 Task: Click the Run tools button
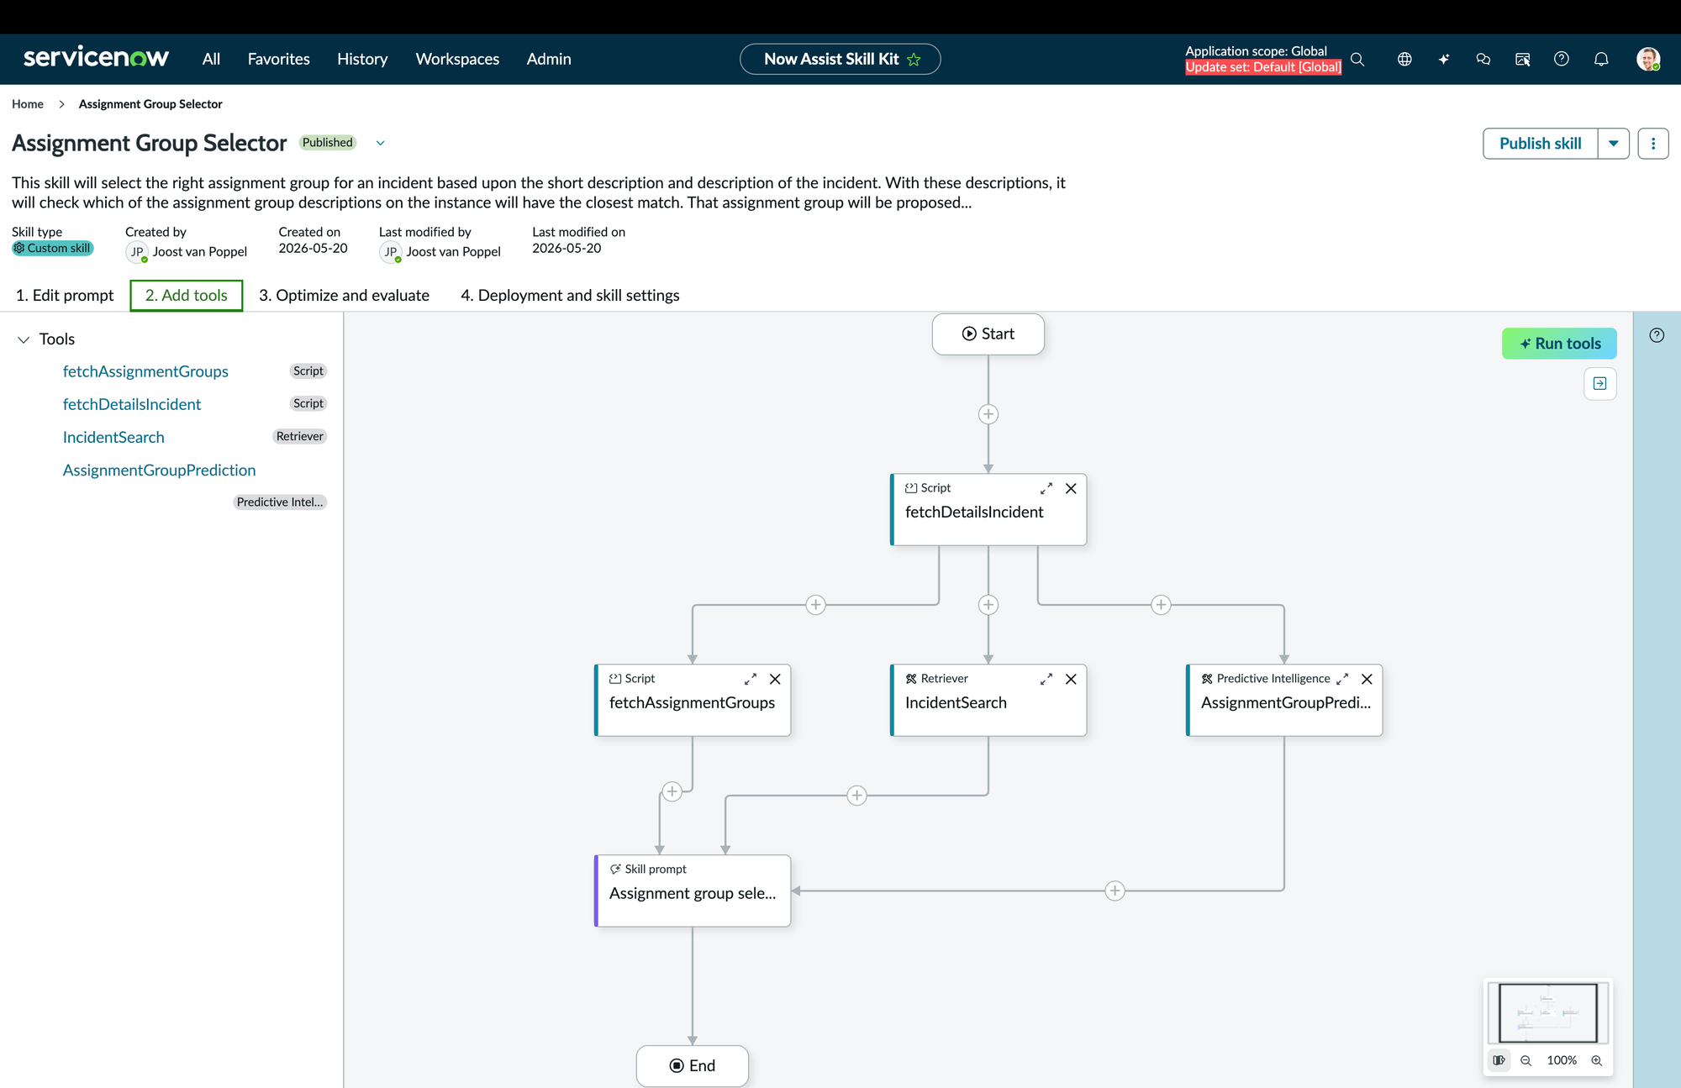[x=1559, y=344]
